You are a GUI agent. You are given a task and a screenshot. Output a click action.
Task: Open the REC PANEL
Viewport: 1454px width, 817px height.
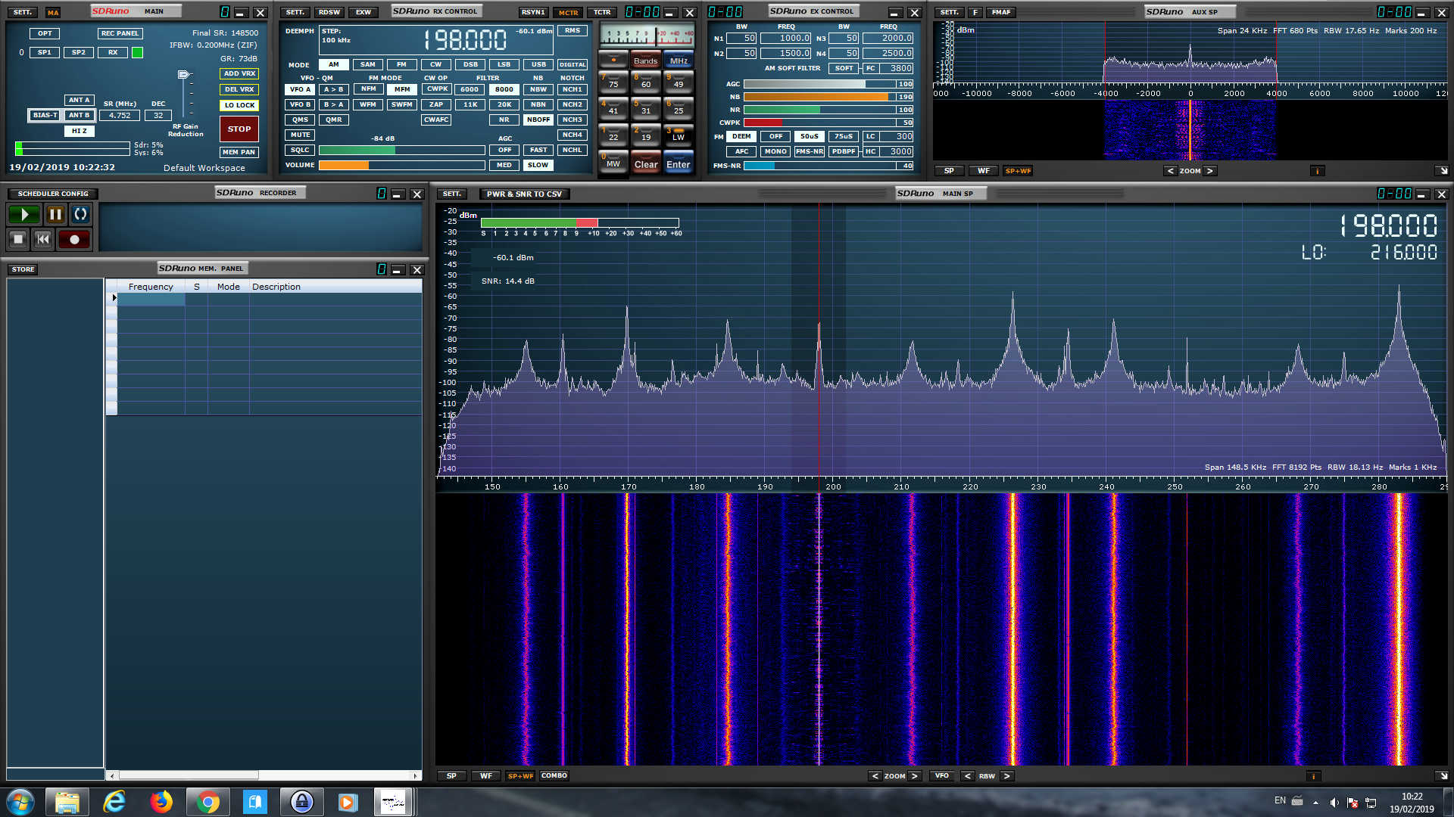tap(120, 33)
